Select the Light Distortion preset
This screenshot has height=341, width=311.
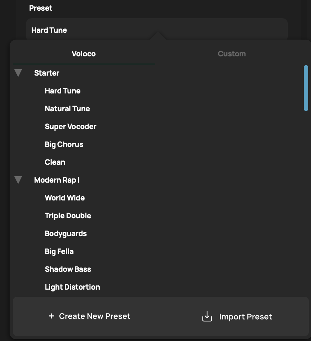point(72,287)
